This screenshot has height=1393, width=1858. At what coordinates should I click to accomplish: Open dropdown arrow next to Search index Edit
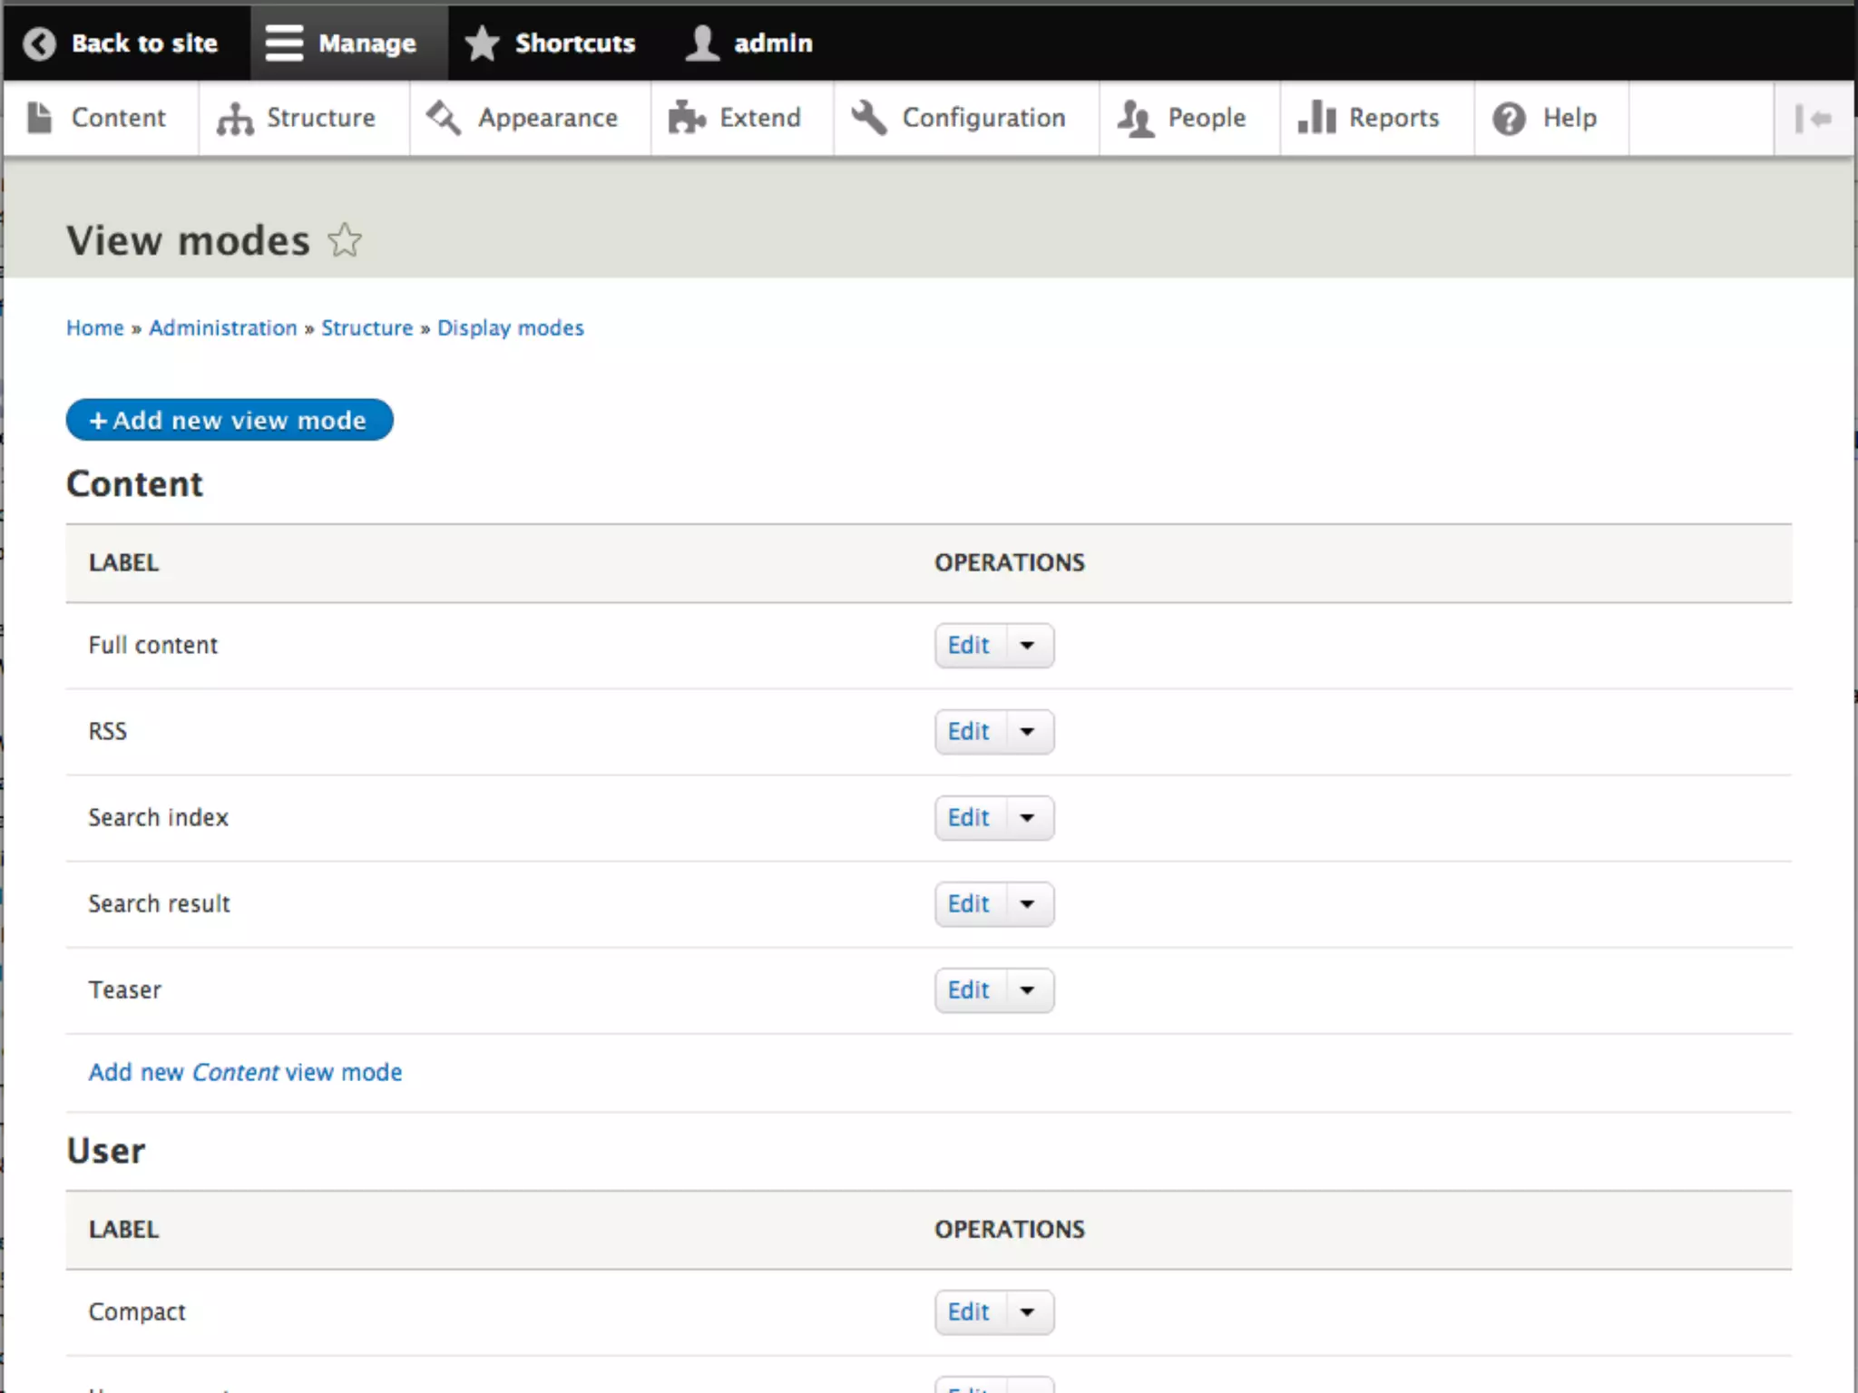pyautogui.click(x=1027, y=818)
